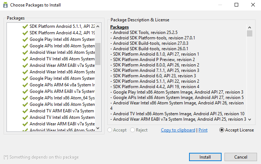Screen dimensions: 261x164
Task: Click checkmark beside Google APIs ARM EABI v7a
Action: pos(25,91)
